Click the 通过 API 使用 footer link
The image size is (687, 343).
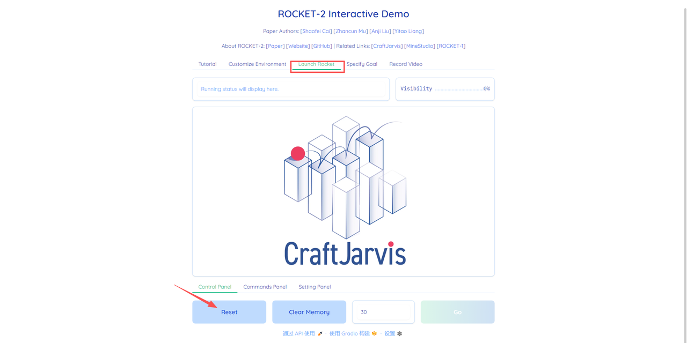click(299, 333)
